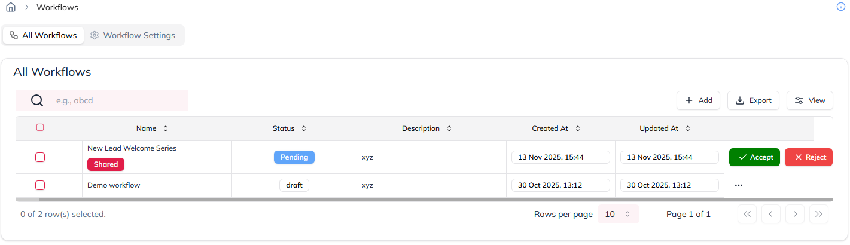Switch to the Workflow Settings tab
Image resolution: width=850 pixels, height=245 pixels.
pyautogui.click(x=133, y=35)
